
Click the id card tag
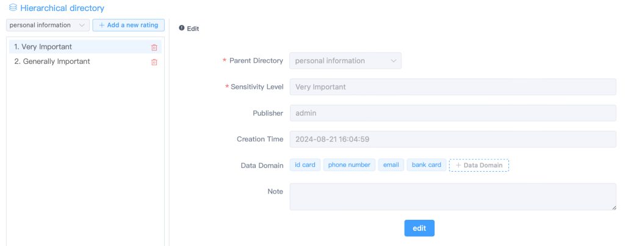click(305, 165)
